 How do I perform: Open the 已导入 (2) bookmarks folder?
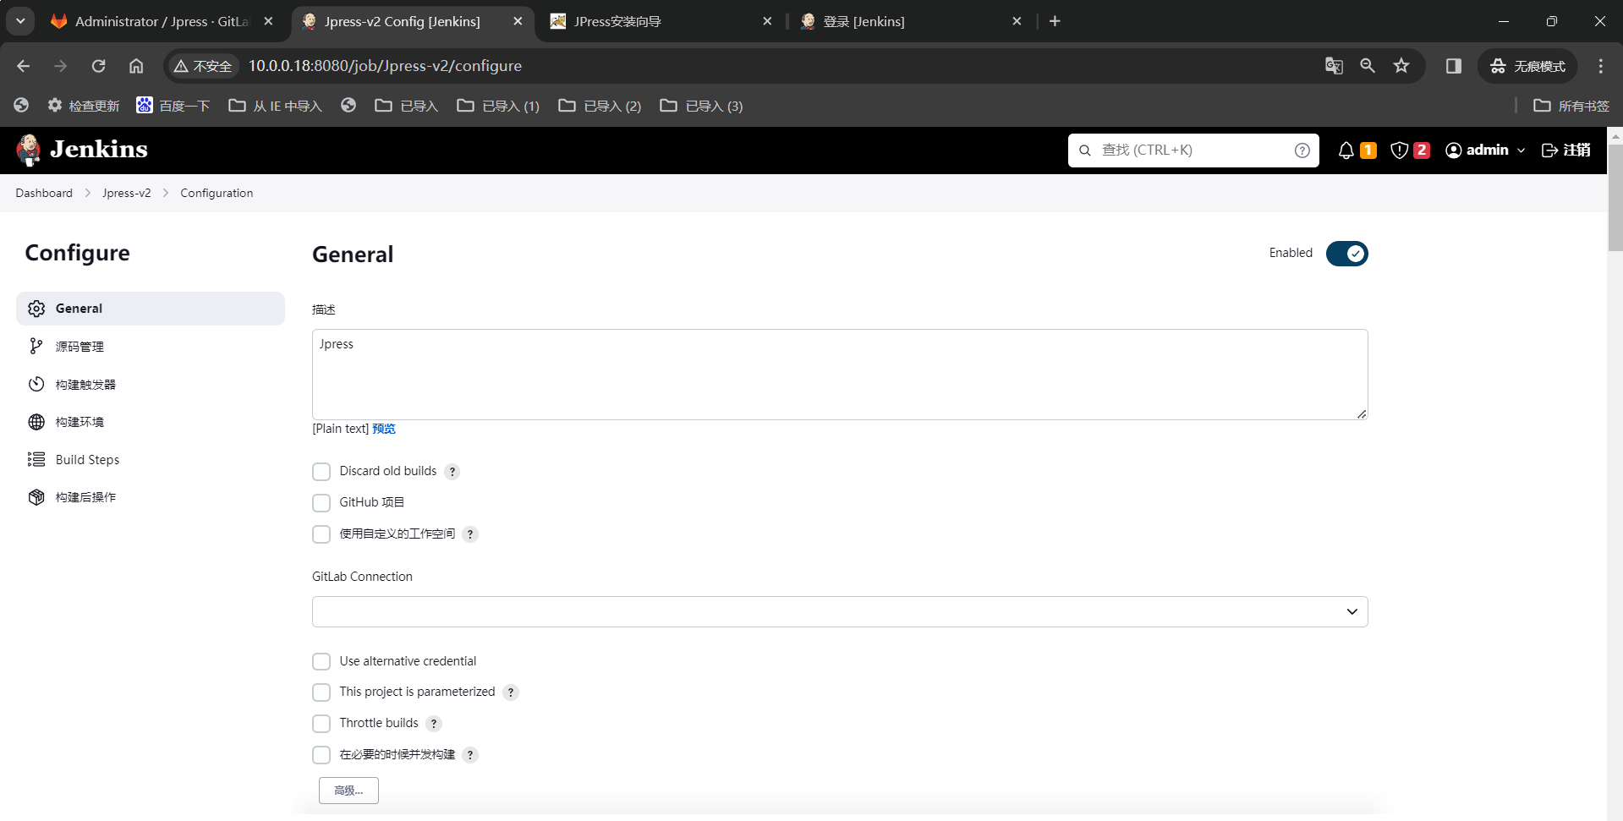click(600, 106)
